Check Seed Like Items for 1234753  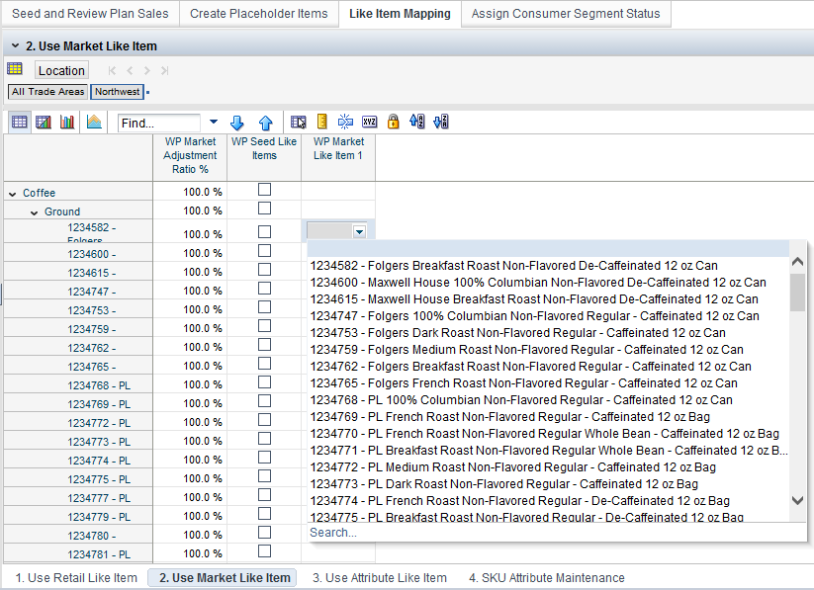click(x=265, y=307)
